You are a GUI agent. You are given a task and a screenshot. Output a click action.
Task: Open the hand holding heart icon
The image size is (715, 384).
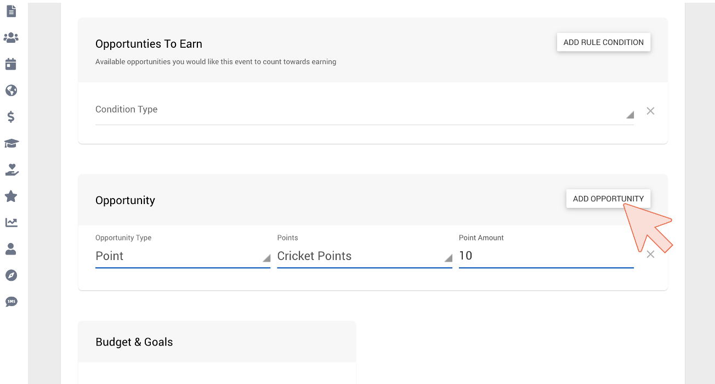(11, 170)
